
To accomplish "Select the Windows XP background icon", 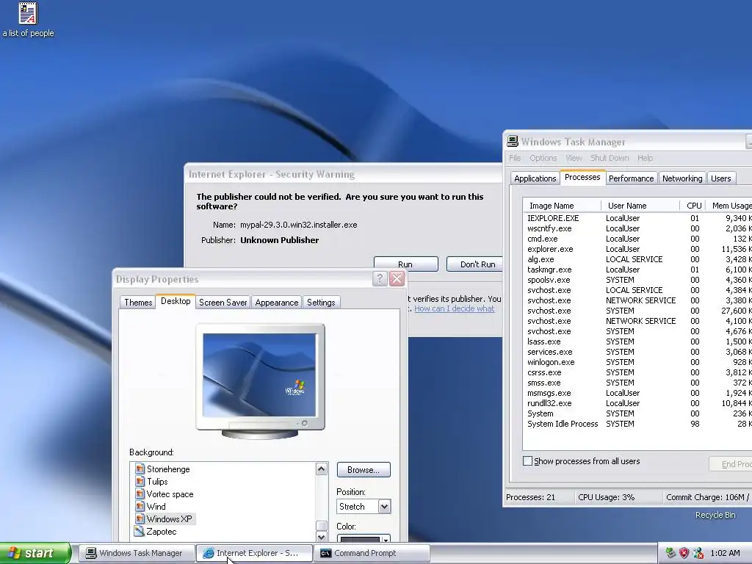I will 140,519.
